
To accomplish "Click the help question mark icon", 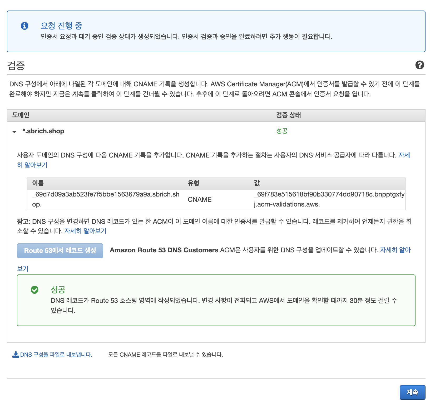I will (419, 65).
